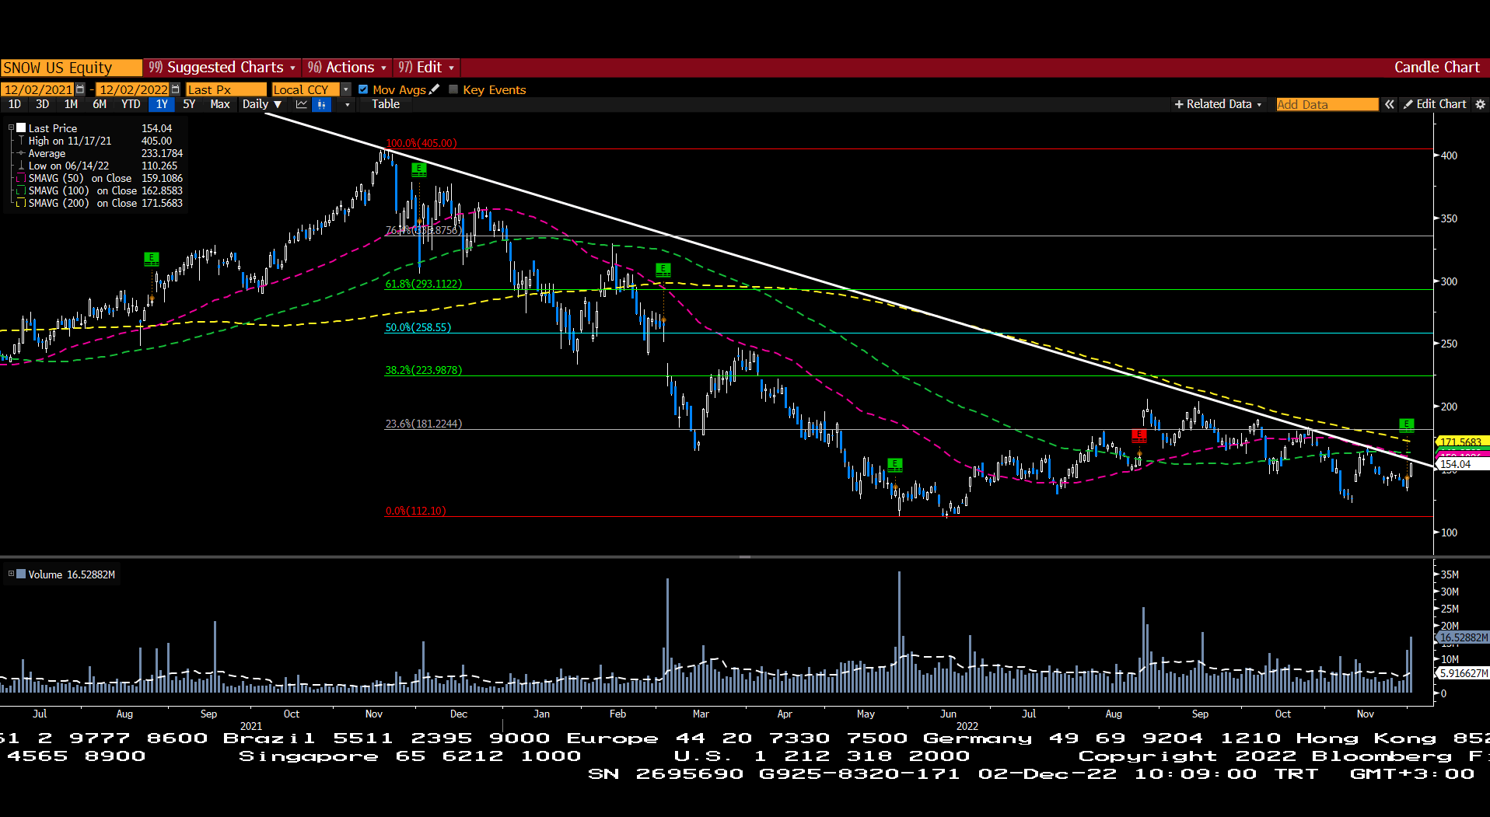Select the 1M time range

[71, 104]
